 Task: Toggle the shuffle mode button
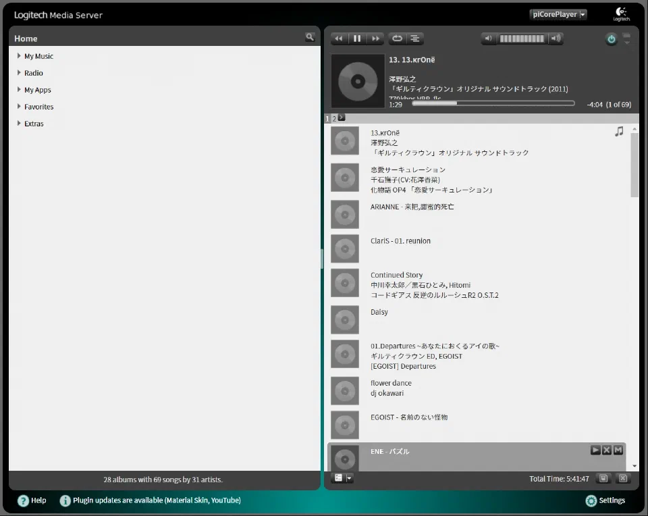point(415,38)
